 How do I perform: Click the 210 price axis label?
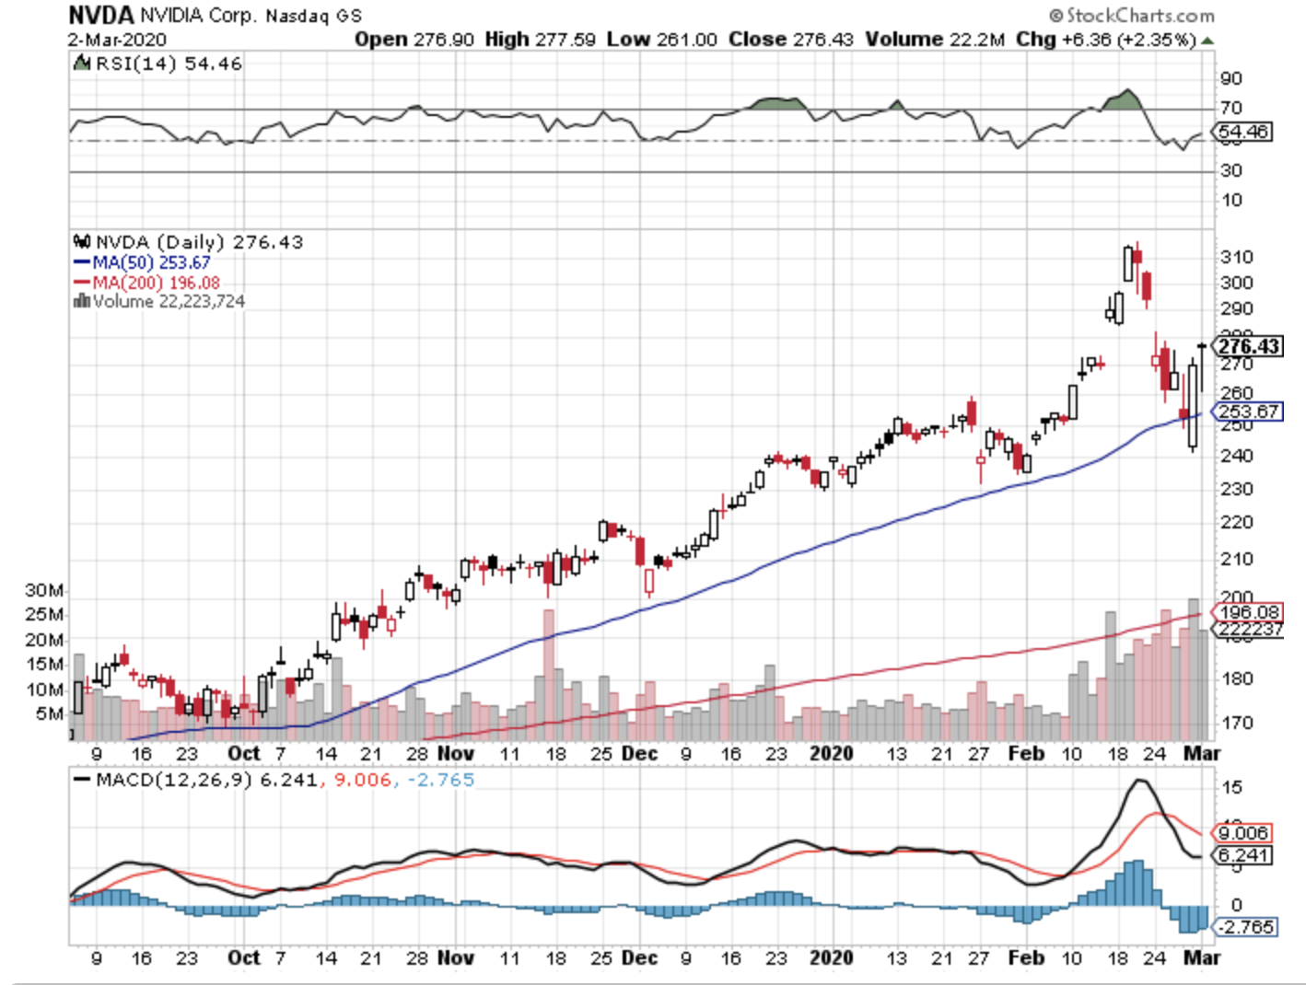(x=1236, y=559)
